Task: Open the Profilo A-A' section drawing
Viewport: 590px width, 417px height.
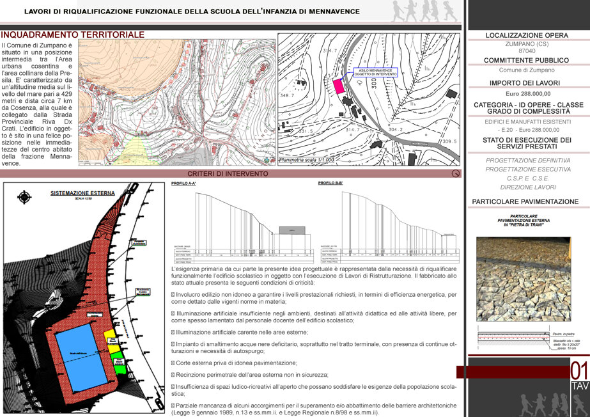Action: click(x=243, y=224)
